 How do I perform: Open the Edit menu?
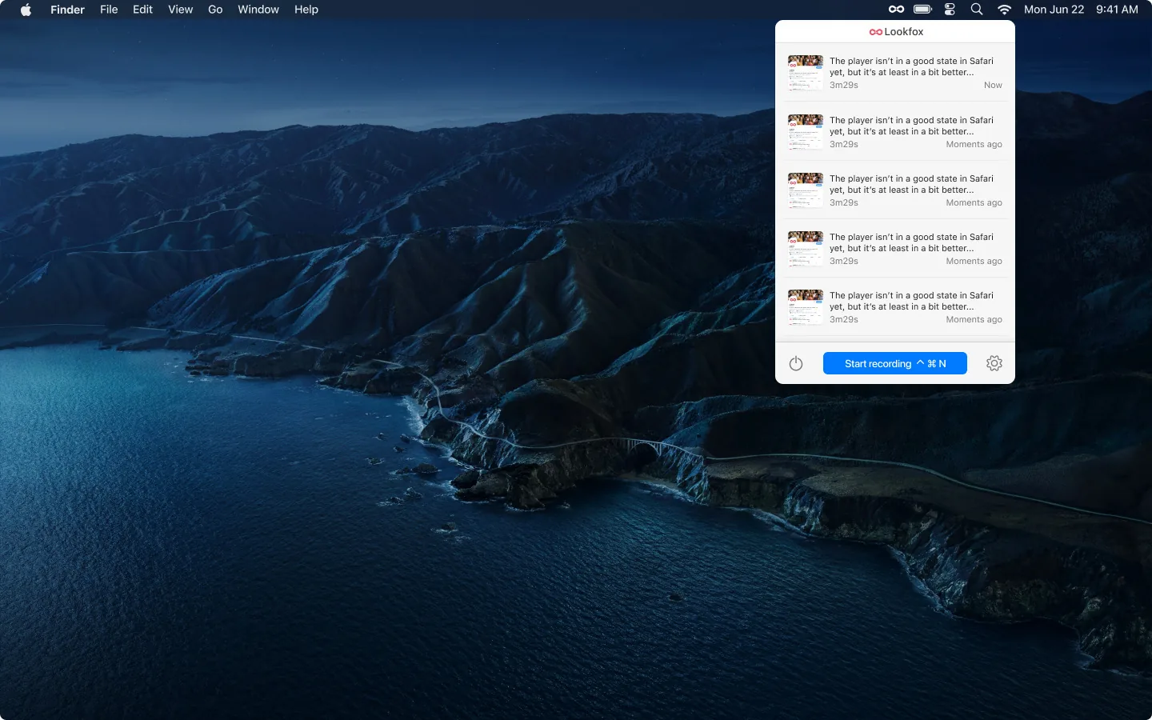pos(142,10)
